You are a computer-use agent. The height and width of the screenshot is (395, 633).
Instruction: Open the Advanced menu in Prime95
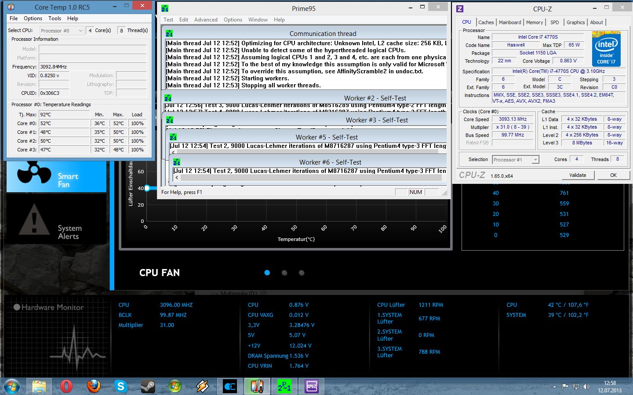(x=206, y=20)
